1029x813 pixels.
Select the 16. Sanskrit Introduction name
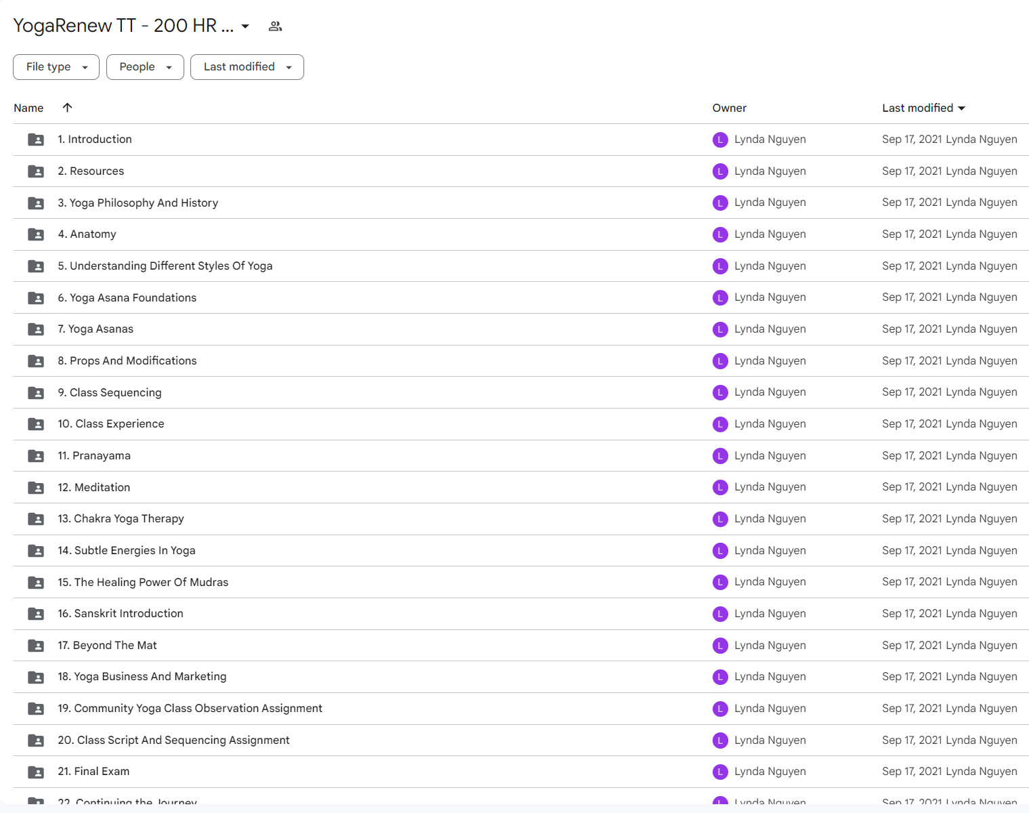[121, 613]
